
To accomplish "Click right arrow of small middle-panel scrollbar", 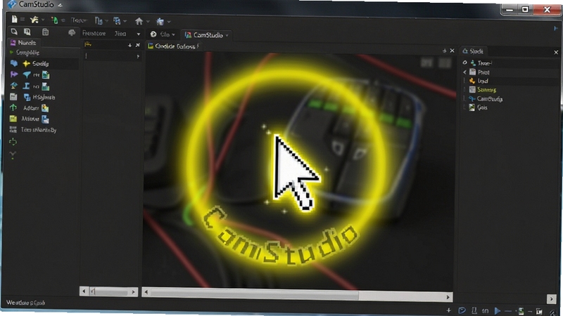I will point(133,292).
